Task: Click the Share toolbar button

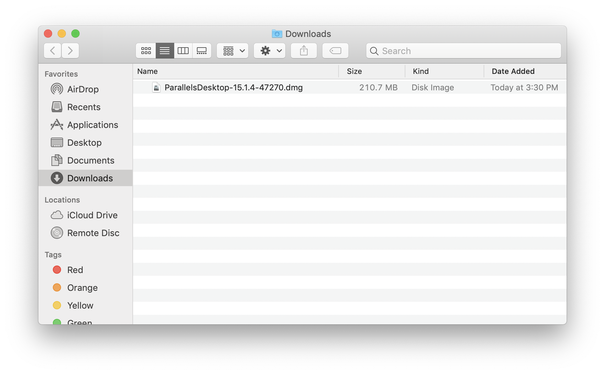Action: pos(304,51)
